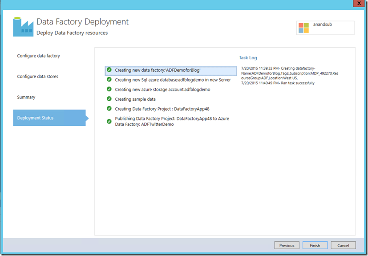Image resolution: width=368 pixels, height=256 pixels.
Task: Open the Configure data stores step
Action: click(37, 76)
